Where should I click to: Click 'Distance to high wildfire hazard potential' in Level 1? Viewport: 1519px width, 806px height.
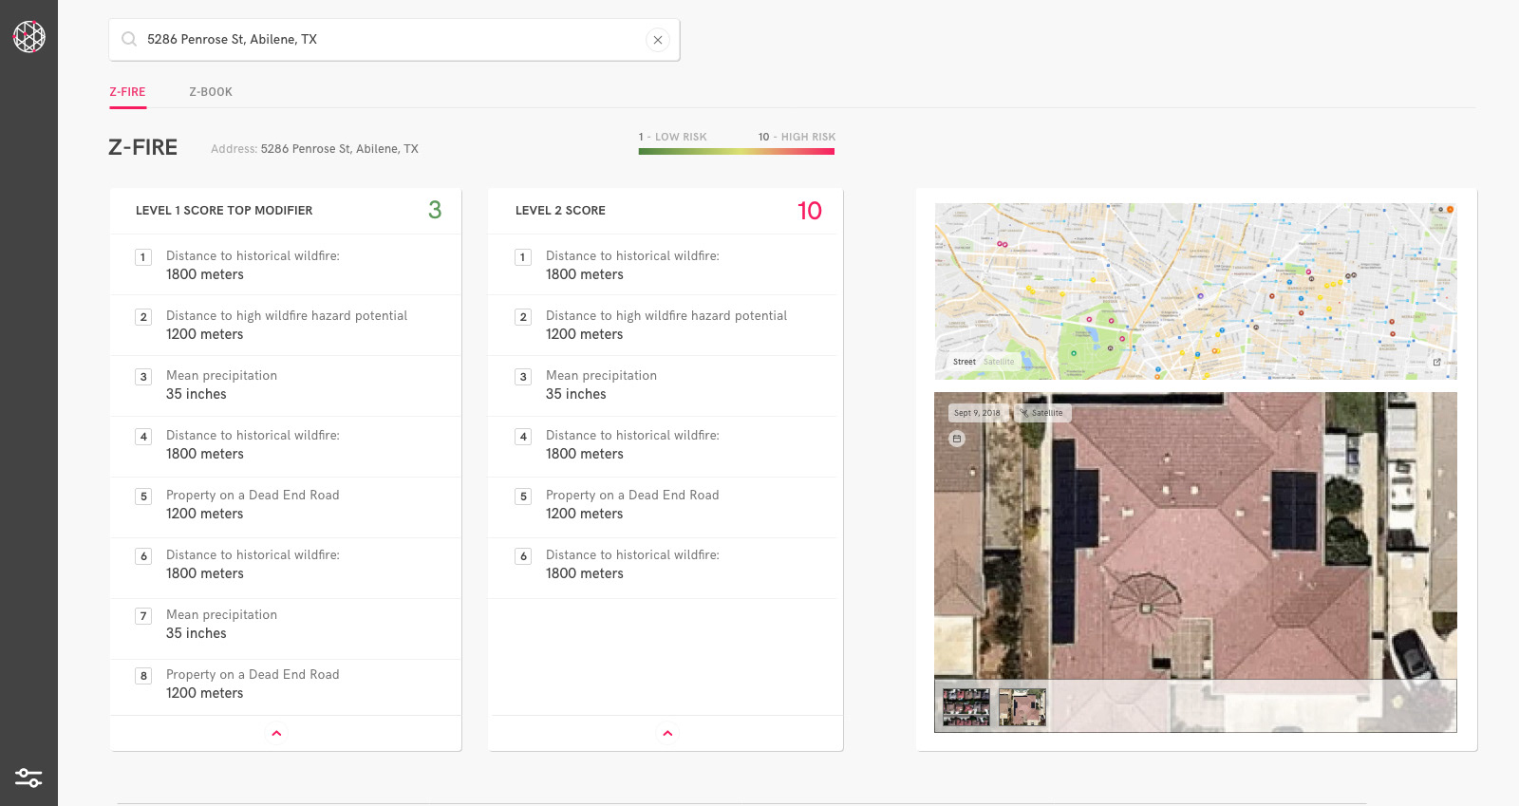click(287, 316)
